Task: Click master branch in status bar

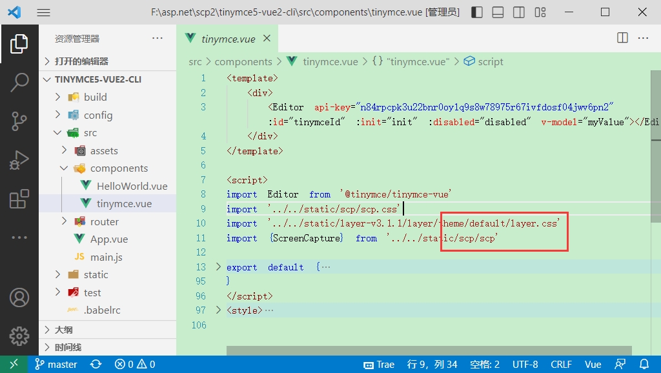Action: tap(56, 365)
